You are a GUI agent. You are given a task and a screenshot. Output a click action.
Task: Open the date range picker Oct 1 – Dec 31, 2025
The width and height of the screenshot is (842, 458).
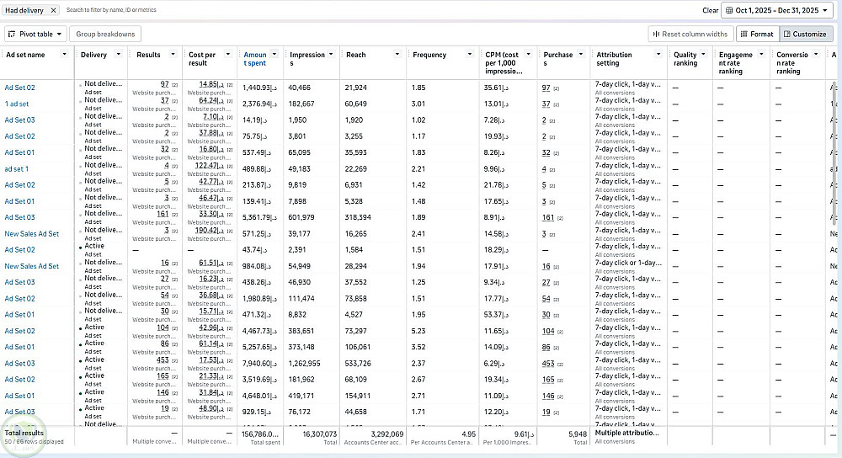coord(777,10)
